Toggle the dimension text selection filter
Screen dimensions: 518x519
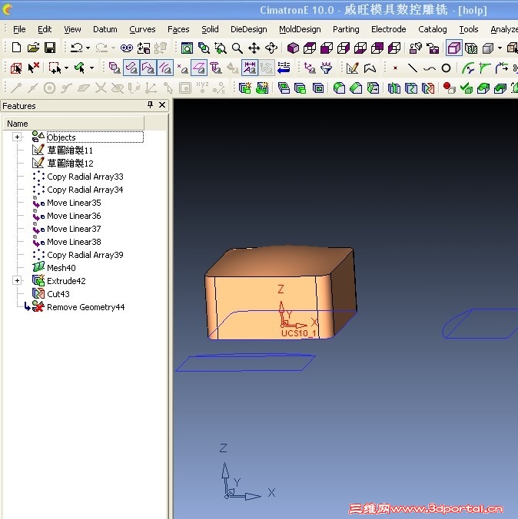click(250, 68)
